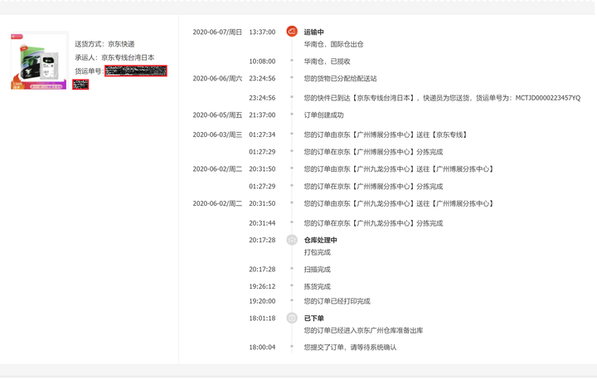Click the time 20:31:44
The height and width of the screenshot is (380, 597).
pos(262,223)
